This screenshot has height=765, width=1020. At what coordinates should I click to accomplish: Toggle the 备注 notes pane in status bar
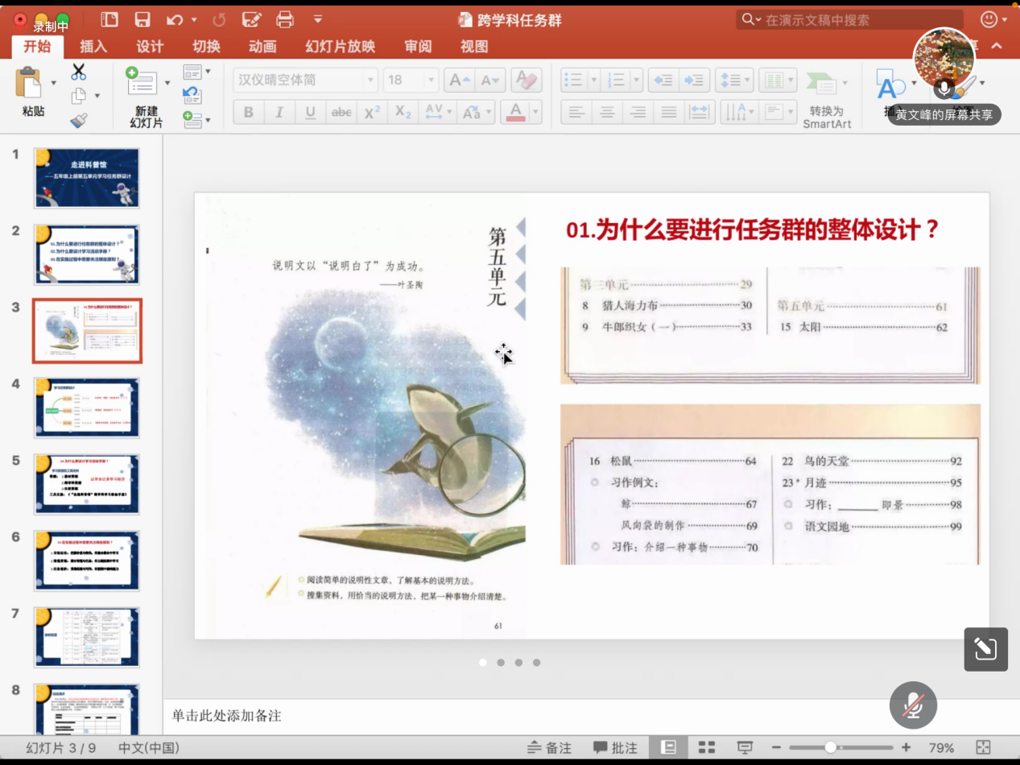(549, 748)
